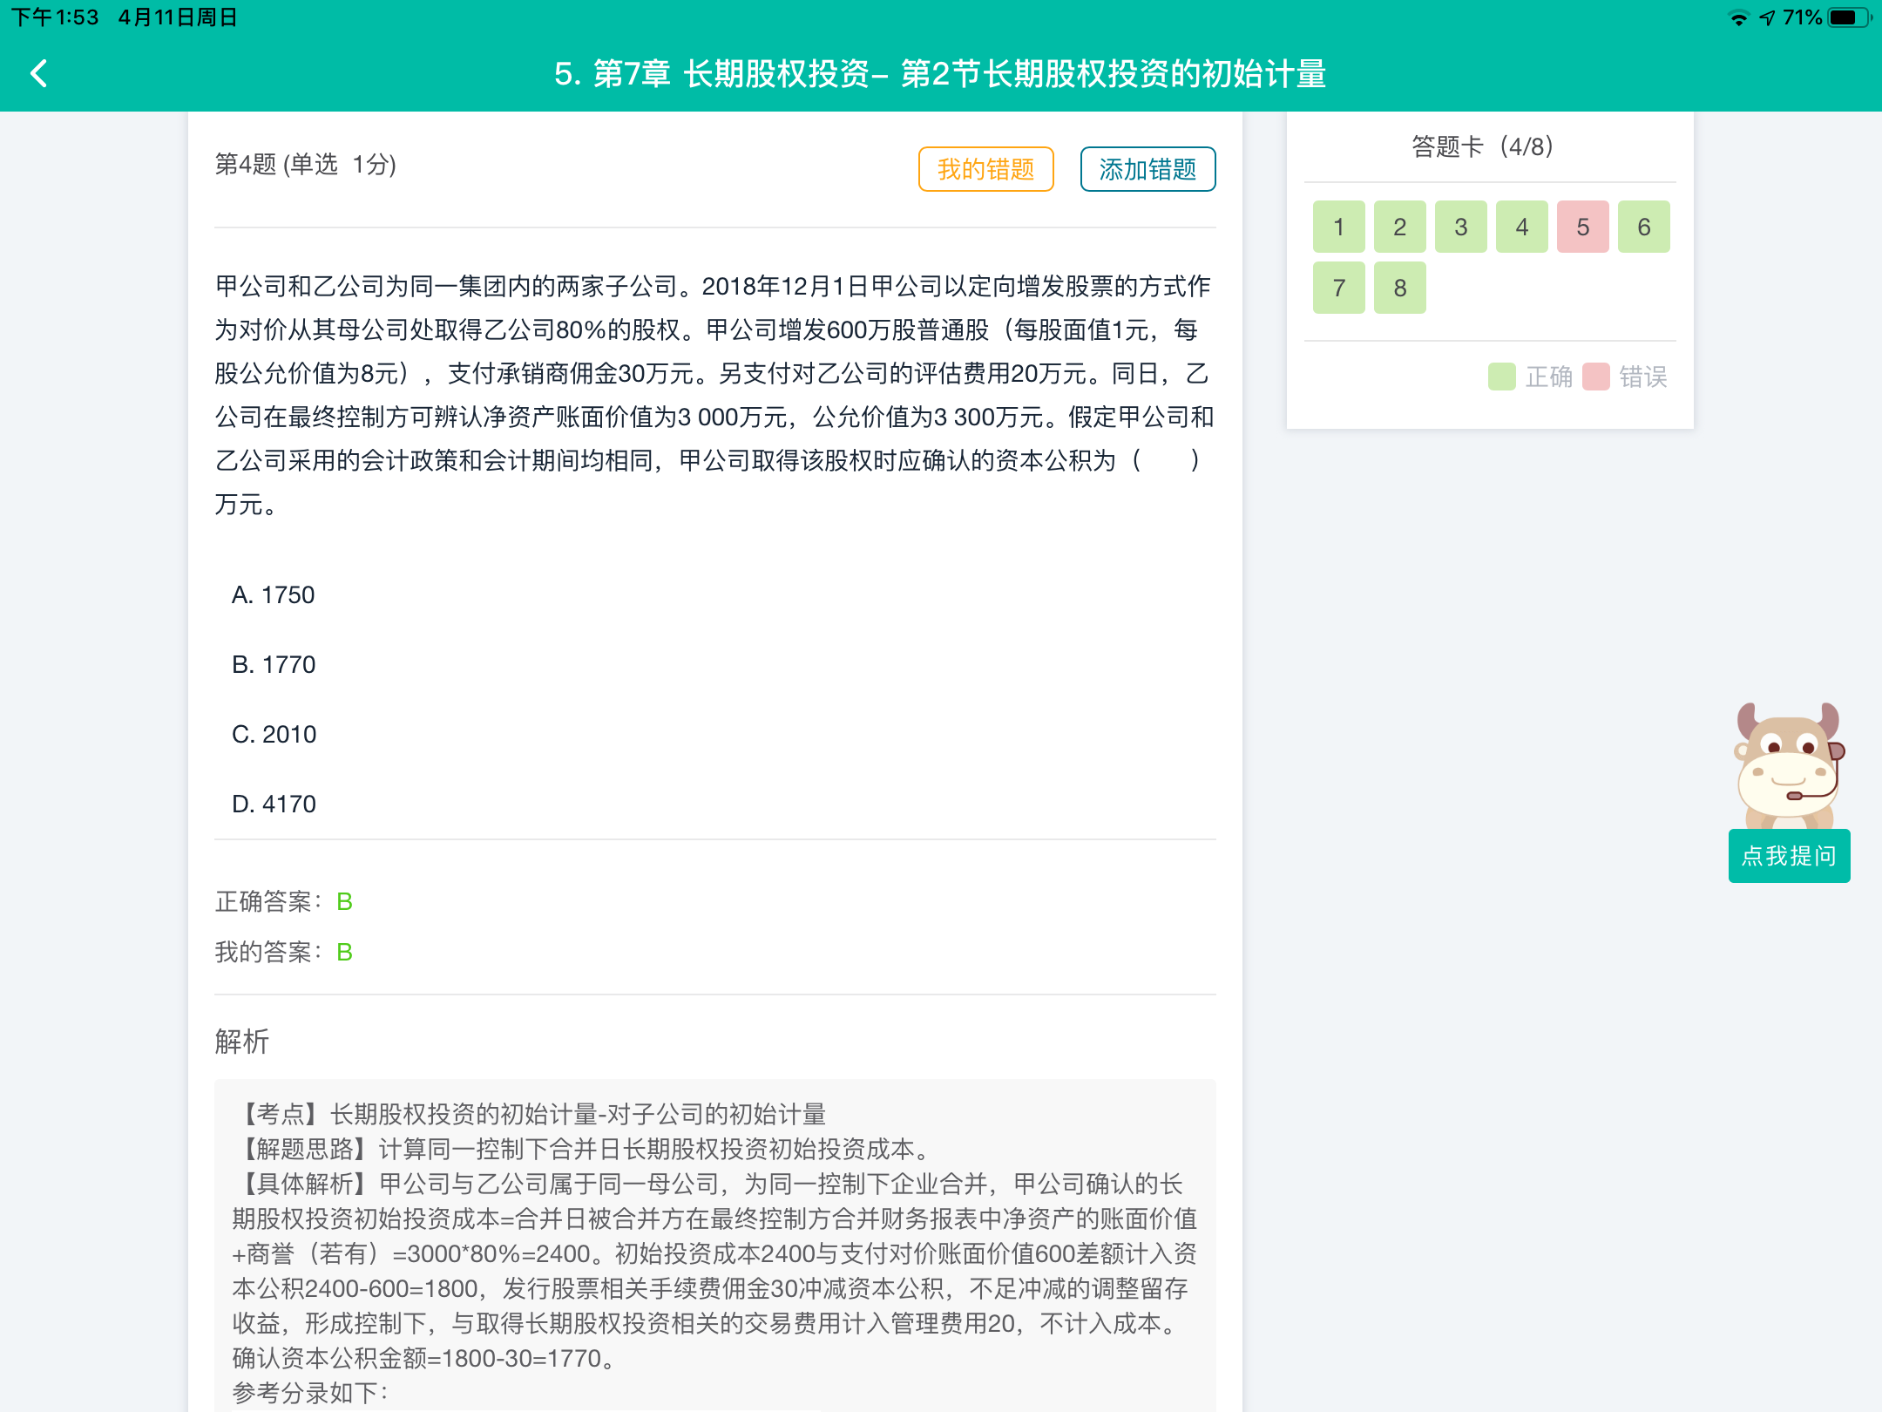Viewport: 1882px width, 1412px height.
Task: Tap the status bar date 4月11日周日
Action: point(178,17)
